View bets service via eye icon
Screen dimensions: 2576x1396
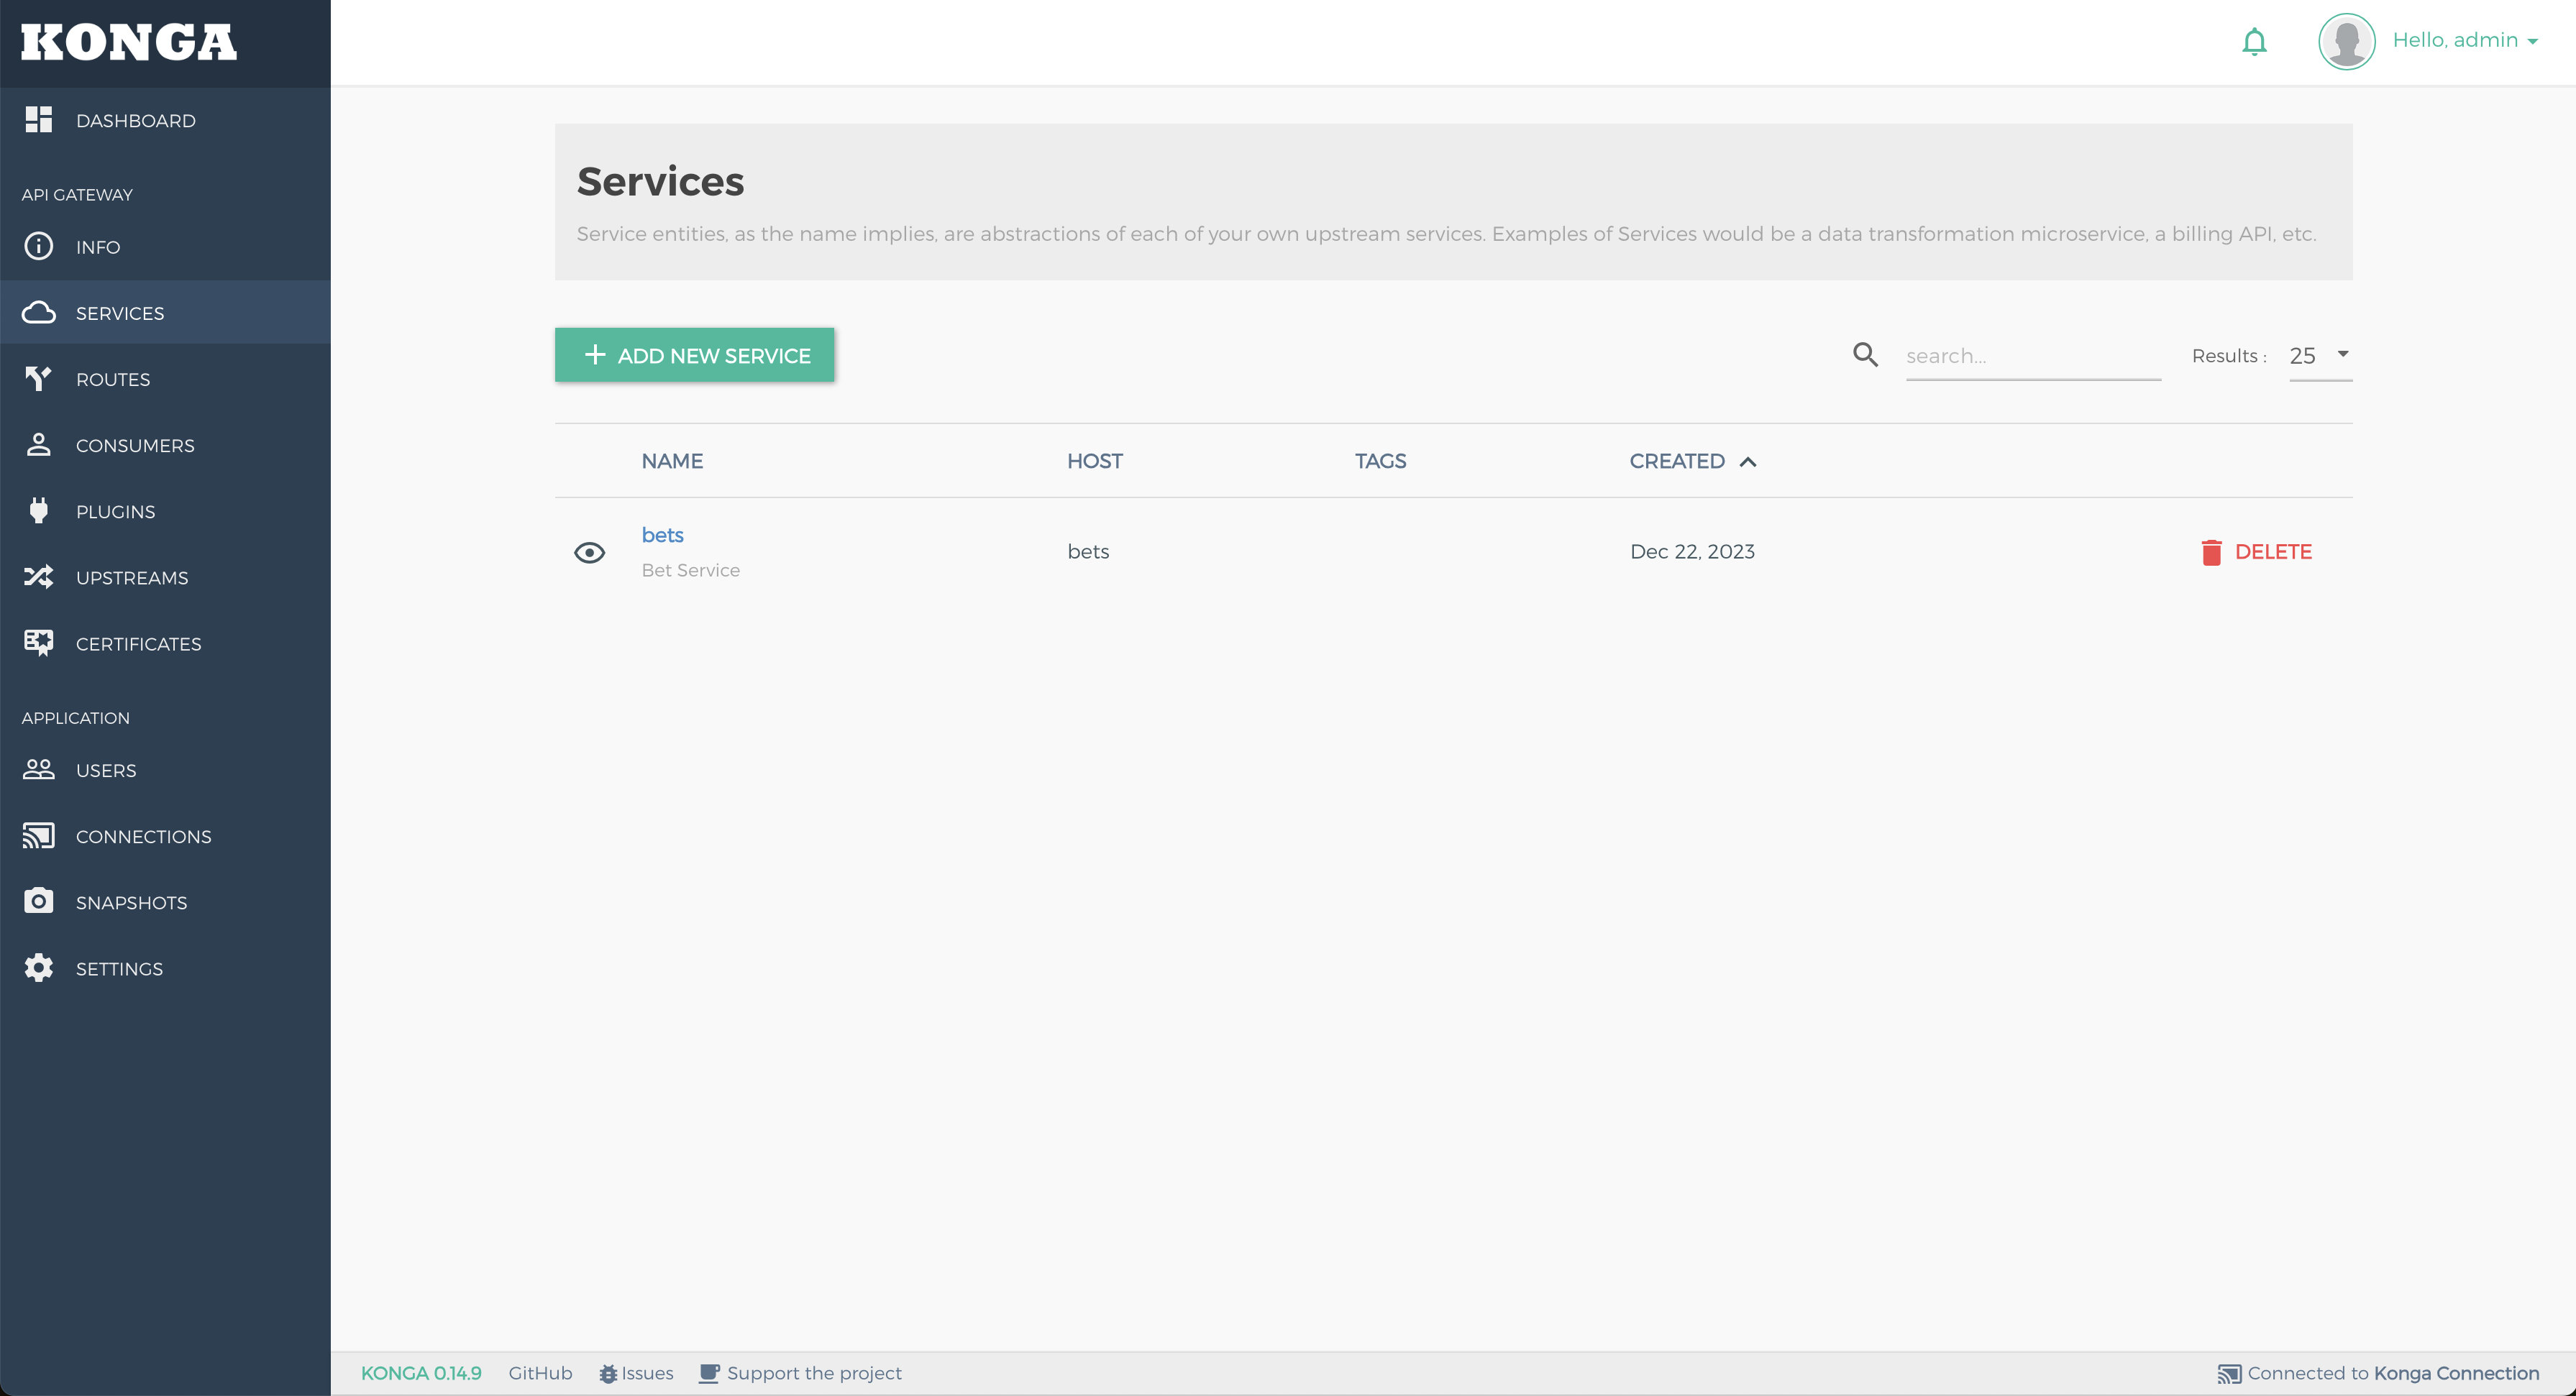[589, 553]
